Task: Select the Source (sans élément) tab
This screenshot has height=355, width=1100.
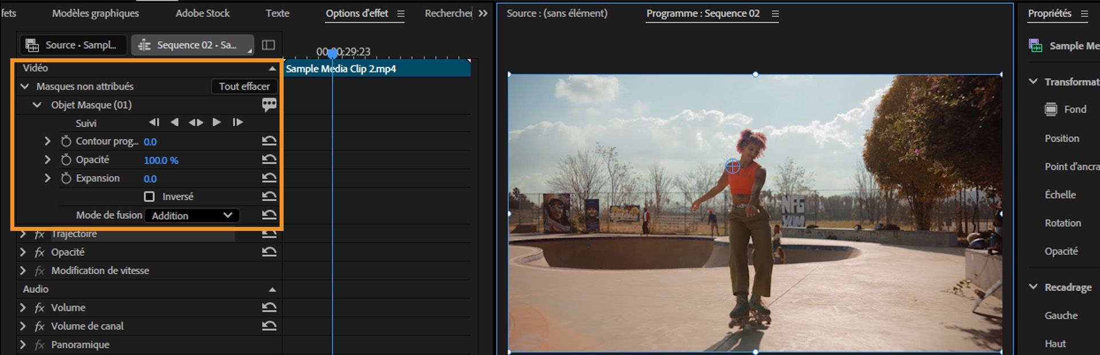Action: [x=557, y=13]
